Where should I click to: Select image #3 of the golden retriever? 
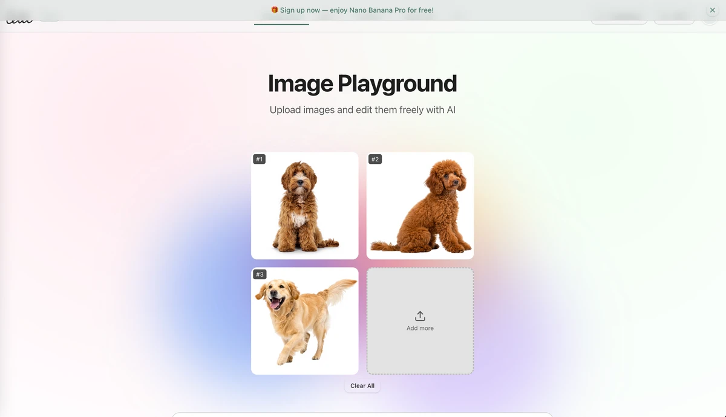click(x=305, y=321)
